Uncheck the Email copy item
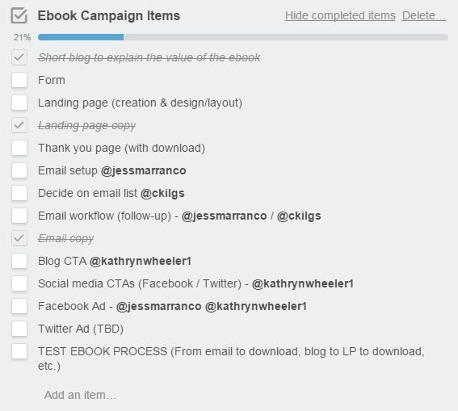 (x=19, y=238)
